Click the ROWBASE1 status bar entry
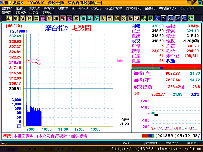The width and height of the screenshot is (203, 152). click(x=151, y=143)
